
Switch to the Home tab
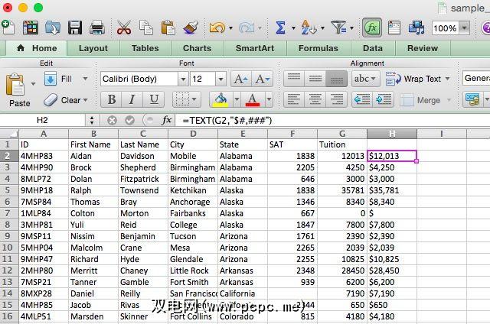[37, 48]
